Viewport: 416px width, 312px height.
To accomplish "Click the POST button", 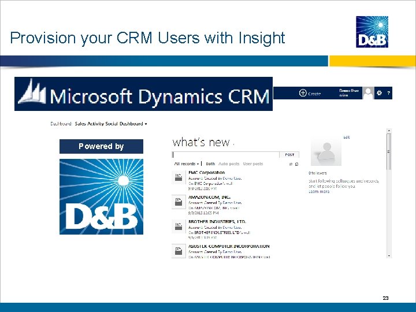I will tap(289, 155).
